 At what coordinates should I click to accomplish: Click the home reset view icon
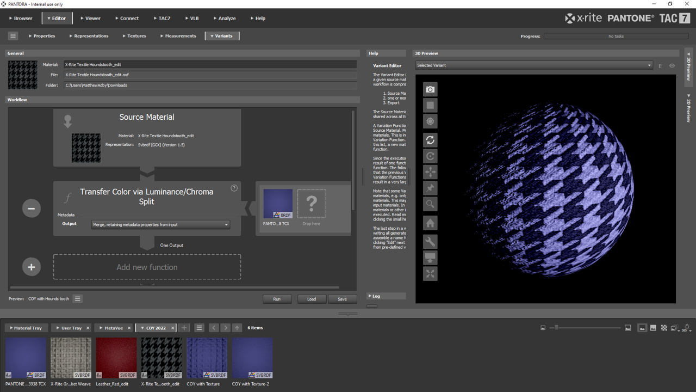tap(430, 223)
